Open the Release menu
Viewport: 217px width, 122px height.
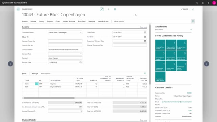tap(33, 21)
